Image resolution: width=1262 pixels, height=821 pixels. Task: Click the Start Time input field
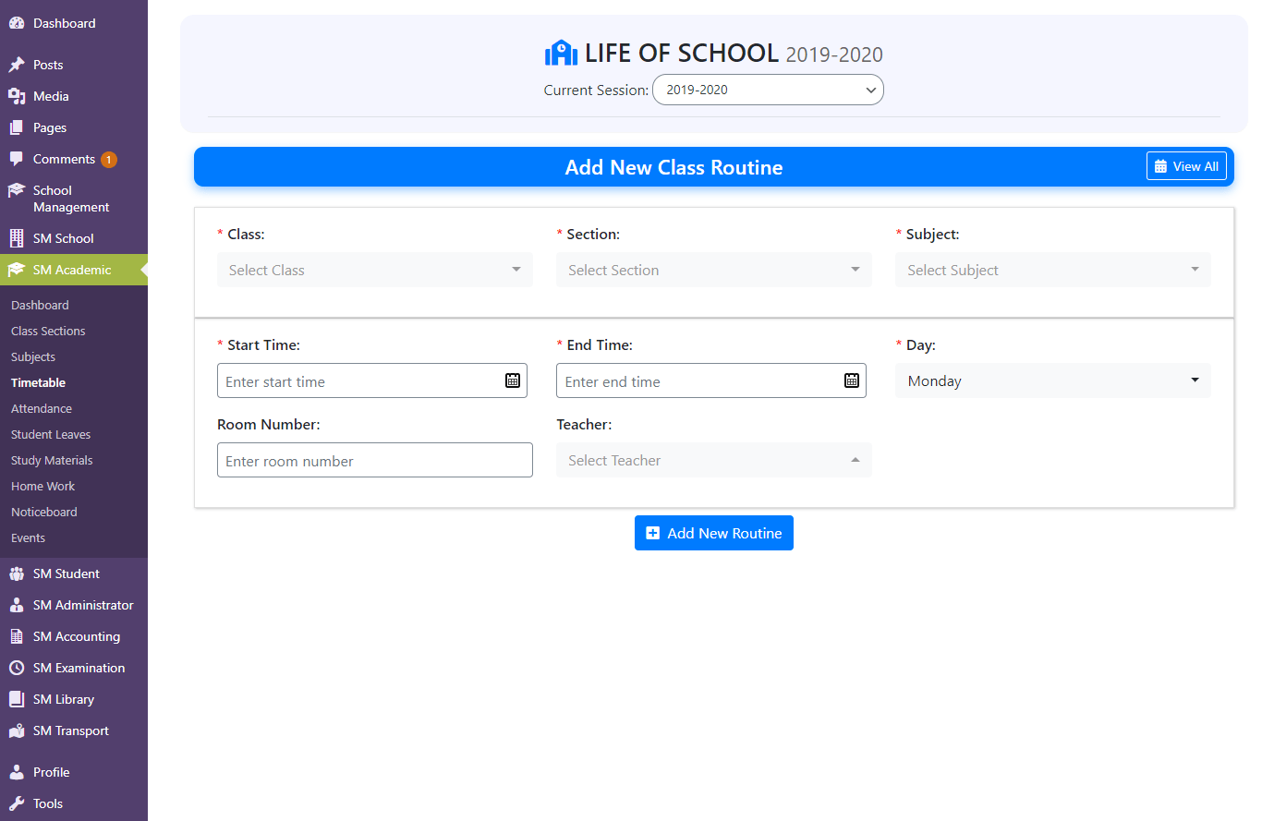(x=372, y=380)
